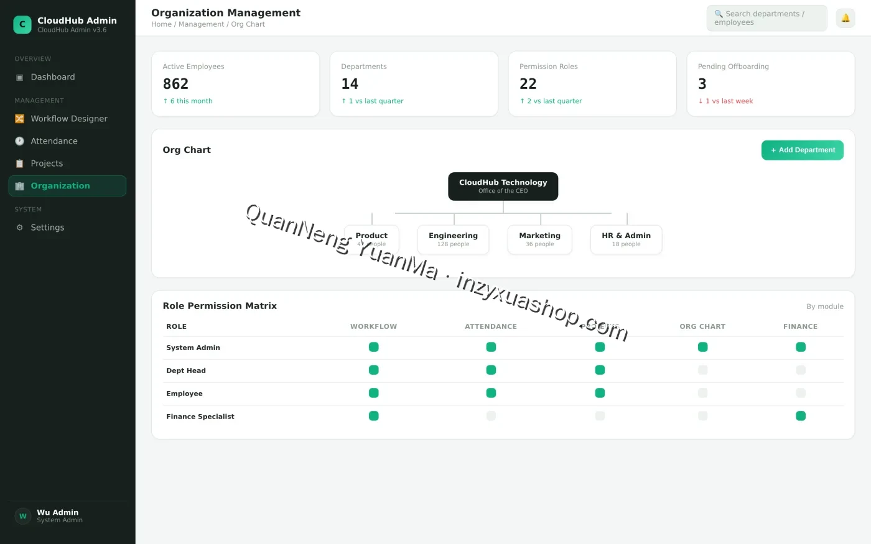Focus the search departments field
This screenshot has width=871, height=544.
tap(766, 18)
